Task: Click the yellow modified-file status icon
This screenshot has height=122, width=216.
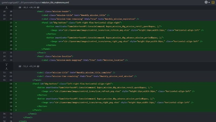Action: pyautogui.click(x=213, y=2)
